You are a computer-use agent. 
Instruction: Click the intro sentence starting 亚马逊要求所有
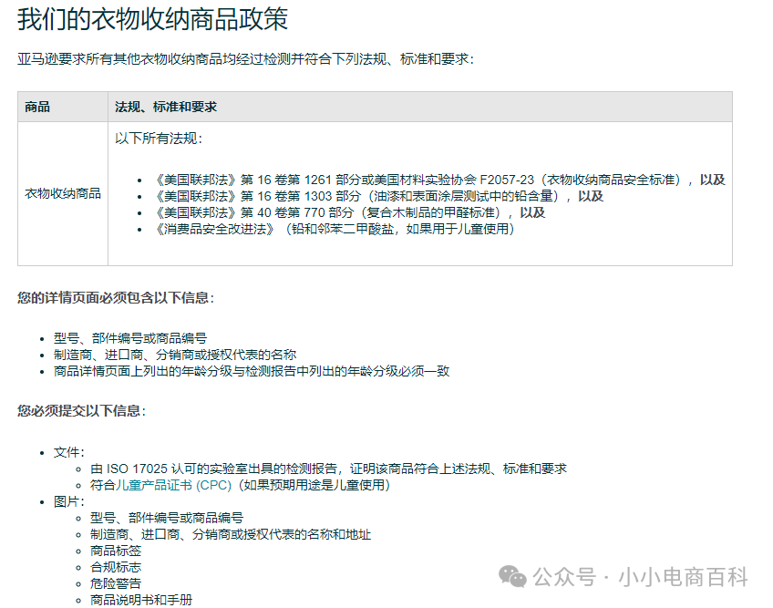(x=245, y=59)
